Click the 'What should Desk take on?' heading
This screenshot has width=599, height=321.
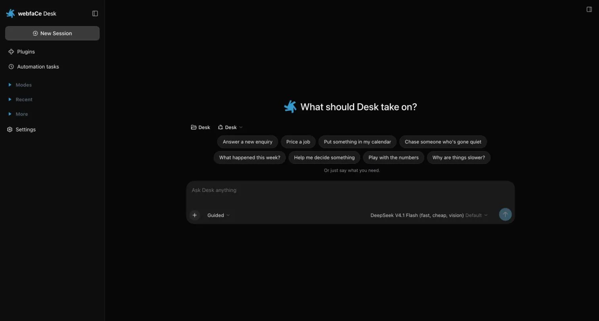pyautogui.click(x=359, y=107)
